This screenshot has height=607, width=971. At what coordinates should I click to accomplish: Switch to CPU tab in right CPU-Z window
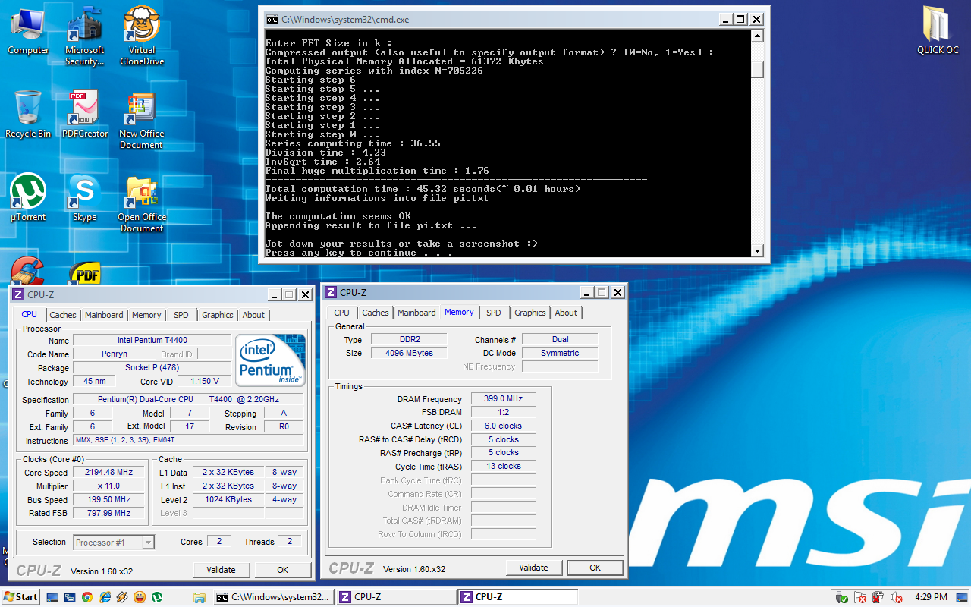[342, 313]
